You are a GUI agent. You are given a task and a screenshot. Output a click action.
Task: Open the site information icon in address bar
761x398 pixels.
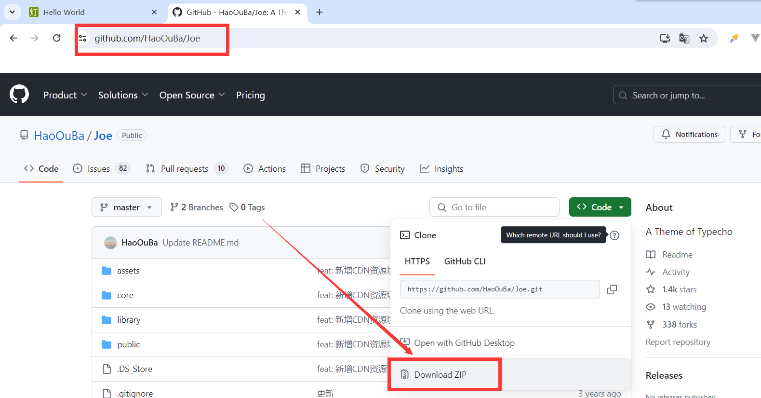pos(83,38)
